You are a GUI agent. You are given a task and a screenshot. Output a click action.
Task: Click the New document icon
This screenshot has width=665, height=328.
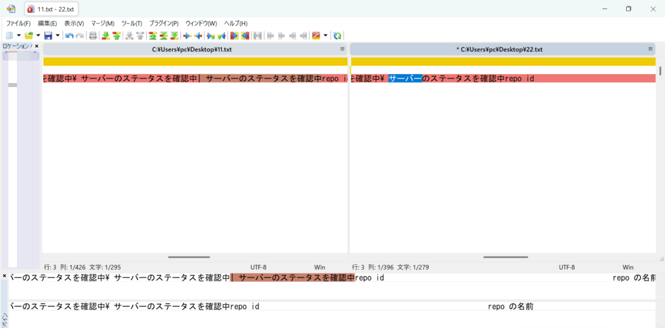coord(10,35)
